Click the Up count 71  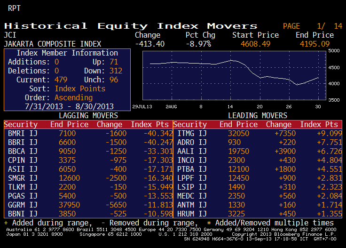pyautogui.click(x=113, y=62)
